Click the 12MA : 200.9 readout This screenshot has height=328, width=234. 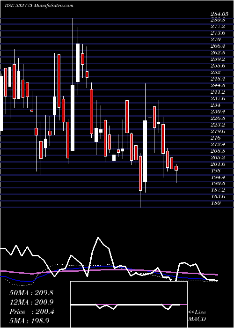[x=31, y=302]
